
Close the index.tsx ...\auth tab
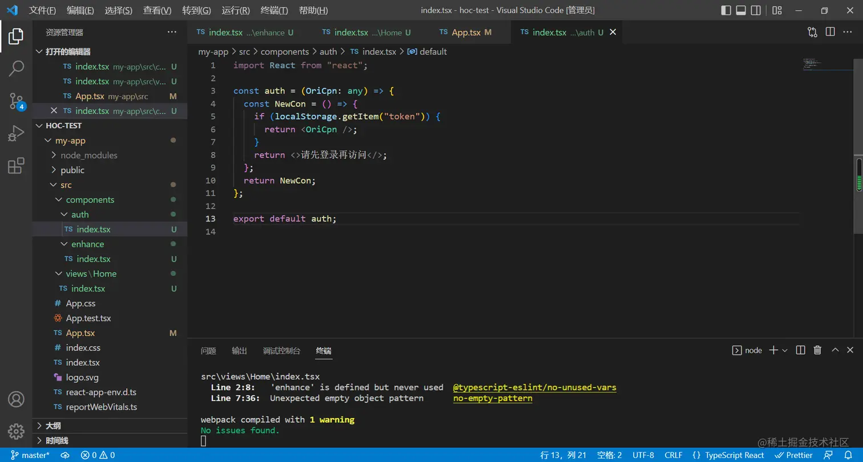point(613,32)
